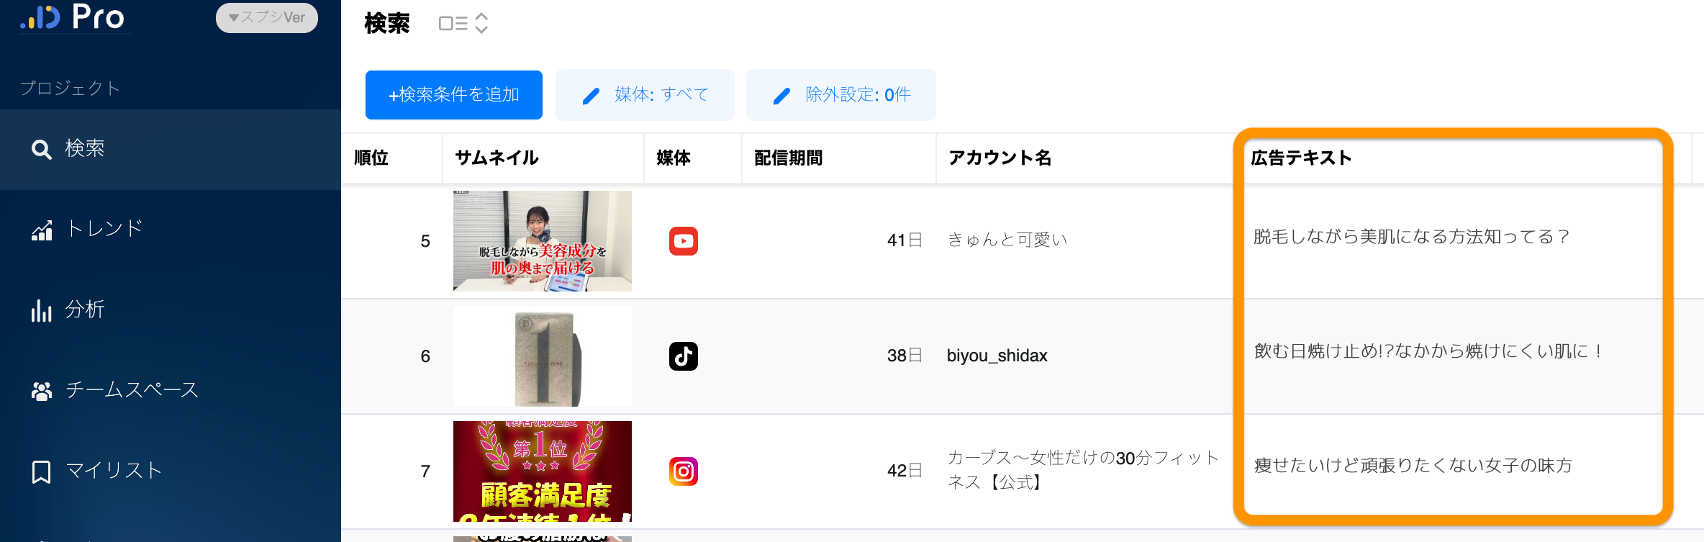Edit the 媒体: すべて filter

coord(645,95)
